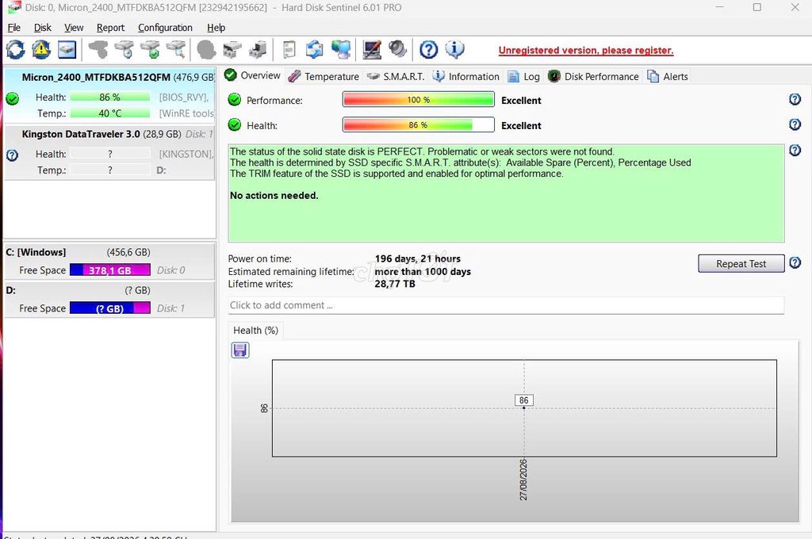The width and height of the screenshot is (812, 539).
Task: Click the floppy save icon above health graph
Action: 239,350
